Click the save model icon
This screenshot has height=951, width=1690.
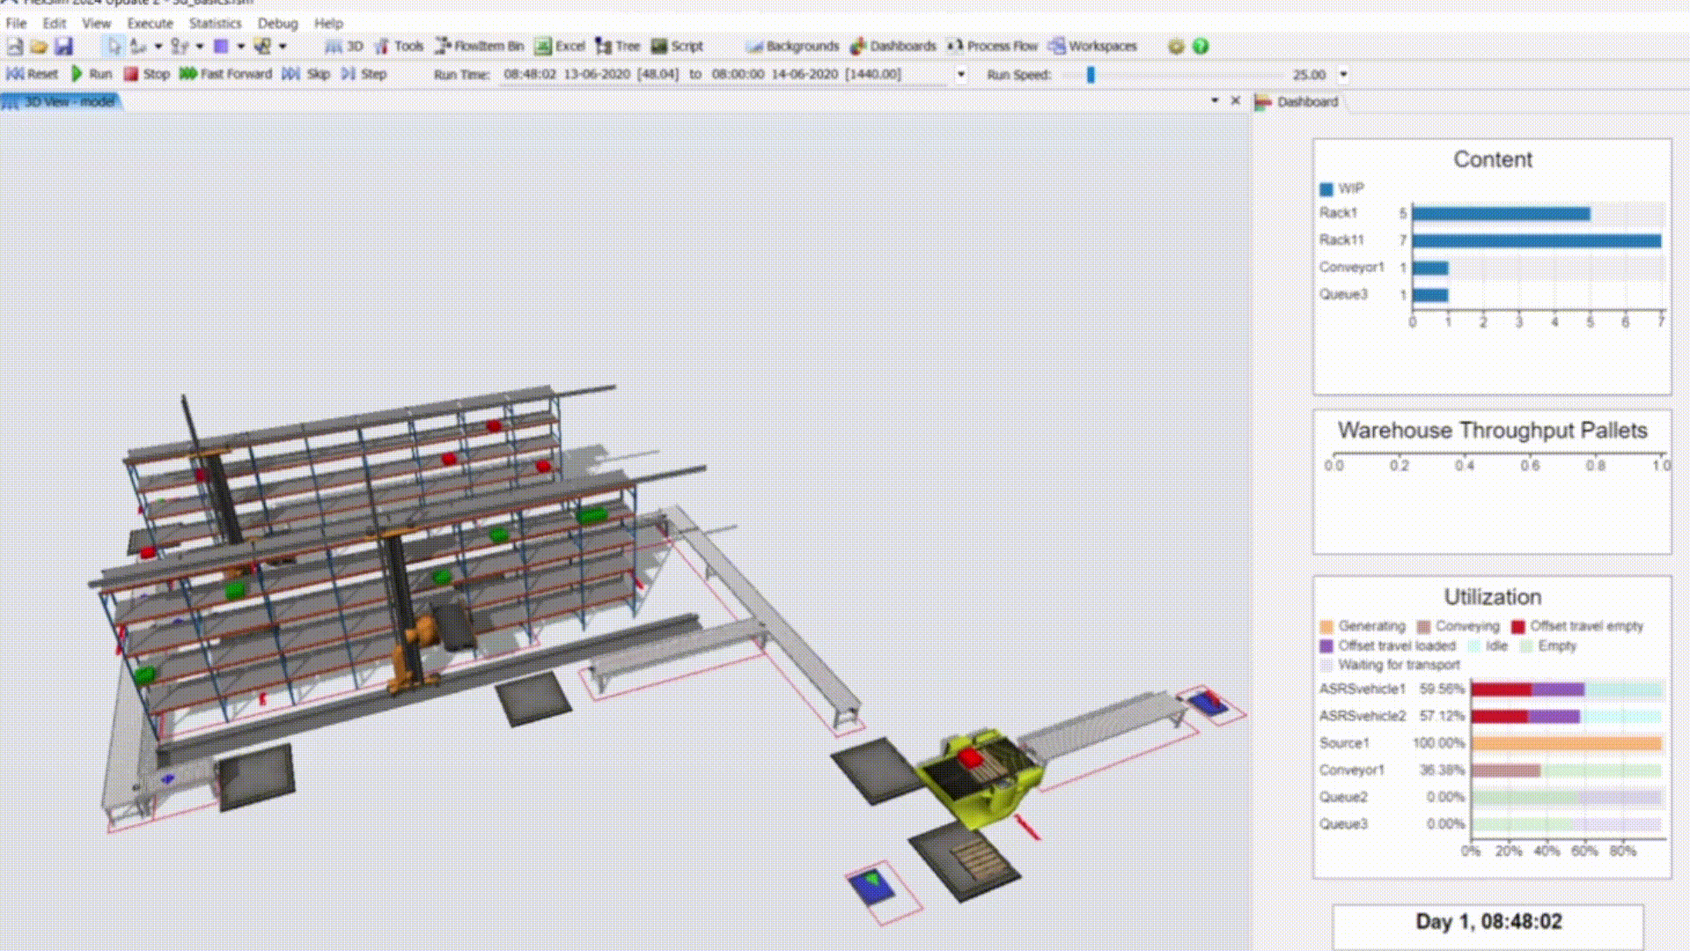click(63, 46)
